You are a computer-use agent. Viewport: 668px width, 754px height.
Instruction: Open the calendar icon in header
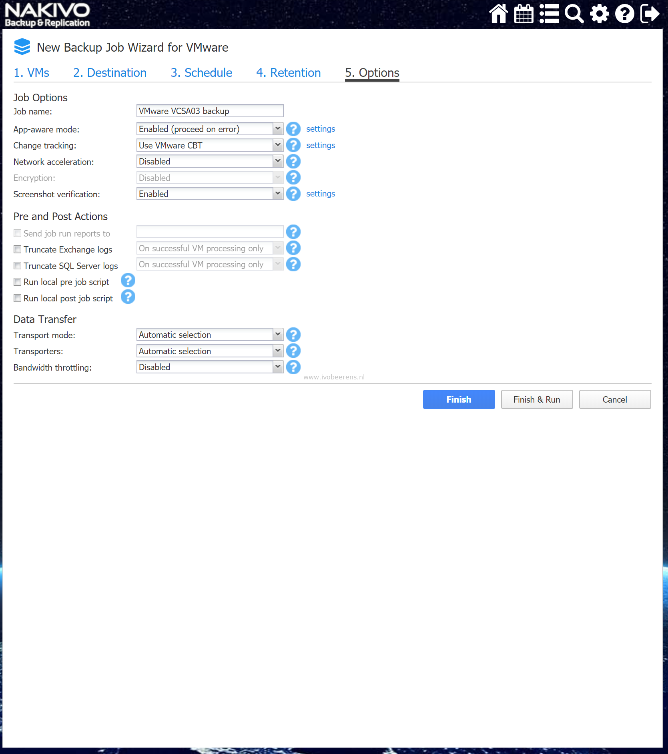[524, 14]
